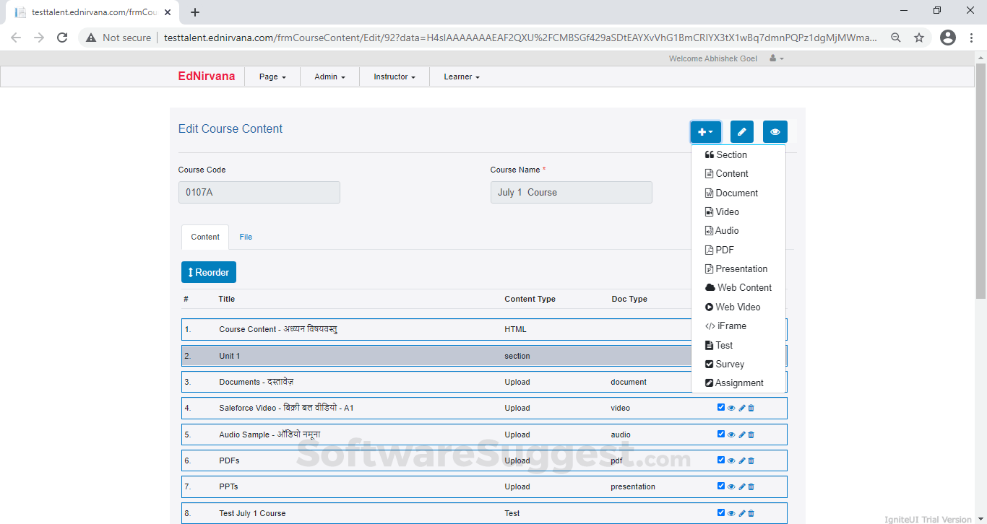Reload the page using browser refresh icon

pyautogui.click(x=62, y=38)
